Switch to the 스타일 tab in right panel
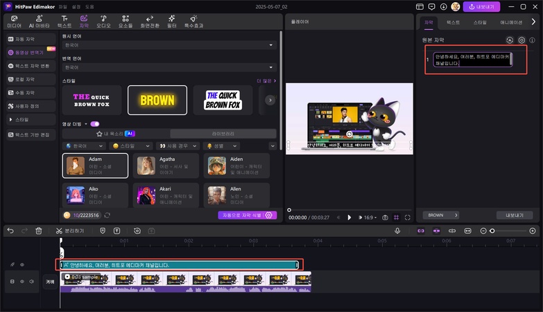The image size is (543, 312). (x=480, y=23)
